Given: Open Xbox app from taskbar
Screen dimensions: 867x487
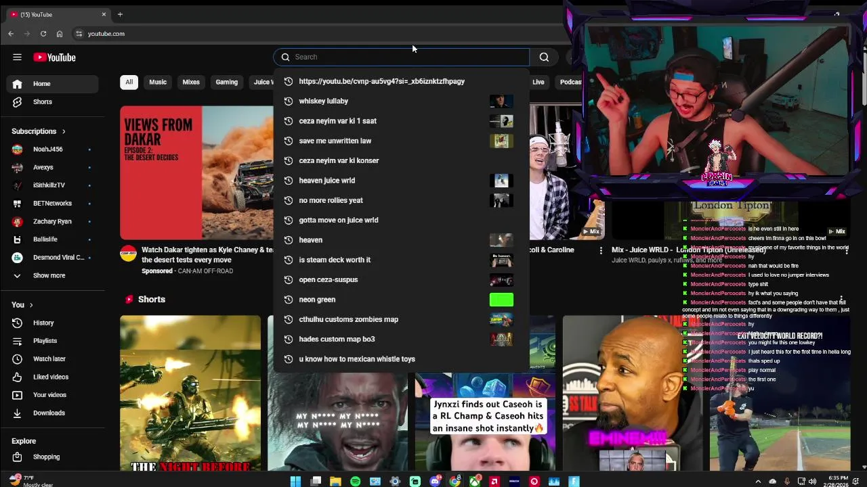Looking at the screenshot, I should [475, 482].
